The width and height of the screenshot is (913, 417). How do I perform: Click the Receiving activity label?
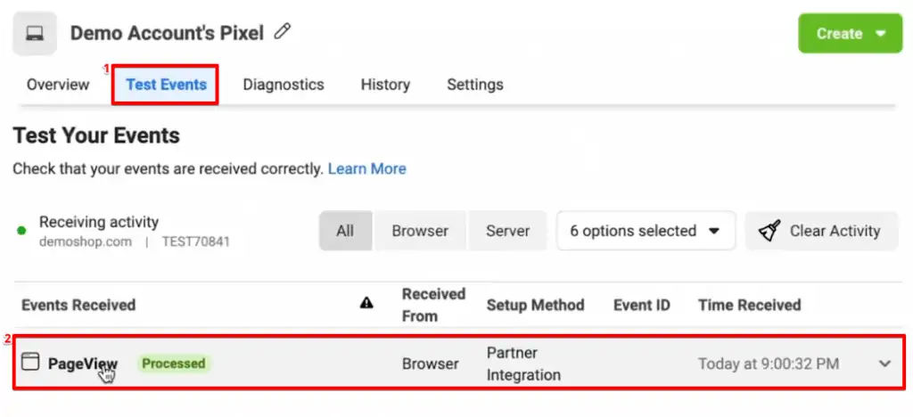tap(99, 222)
